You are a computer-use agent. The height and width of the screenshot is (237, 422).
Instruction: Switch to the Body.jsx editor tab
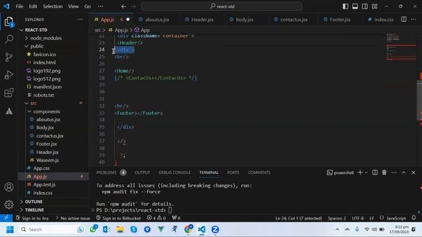245,20
